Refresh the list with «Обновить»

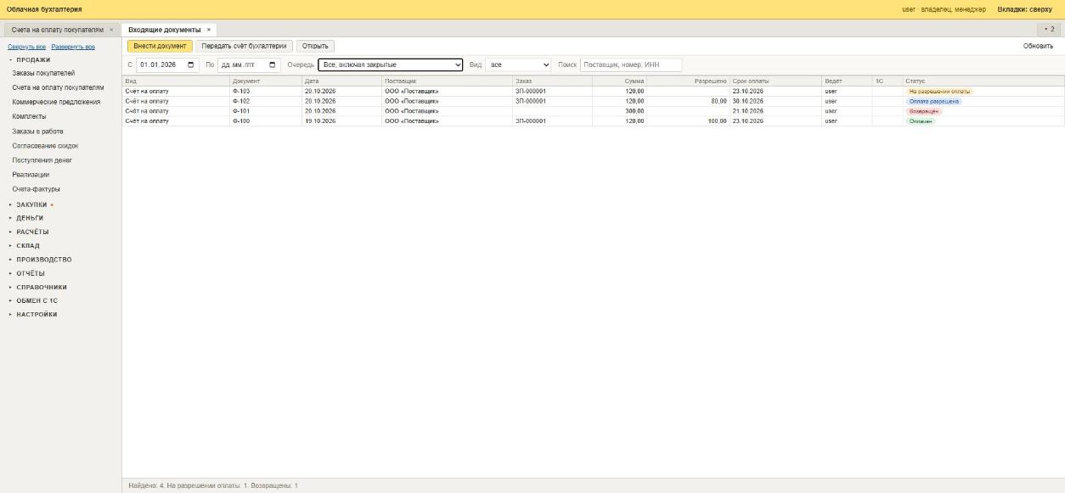coord(1038,46)
